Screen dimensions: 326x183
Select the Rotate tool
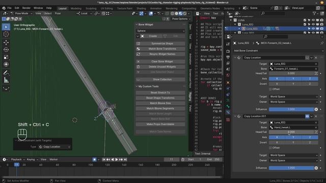tap(6, 50)
